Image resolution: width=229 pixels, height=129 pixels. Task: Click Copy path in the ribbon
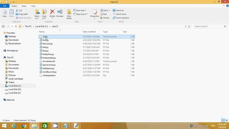[x=21, y=14]
